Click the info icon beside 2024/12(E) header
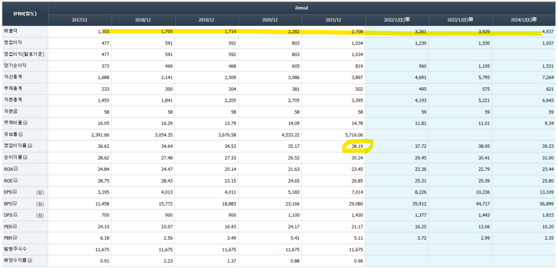Image resolution: width=558 pixels, height=268 pixels. click(534, 19)
